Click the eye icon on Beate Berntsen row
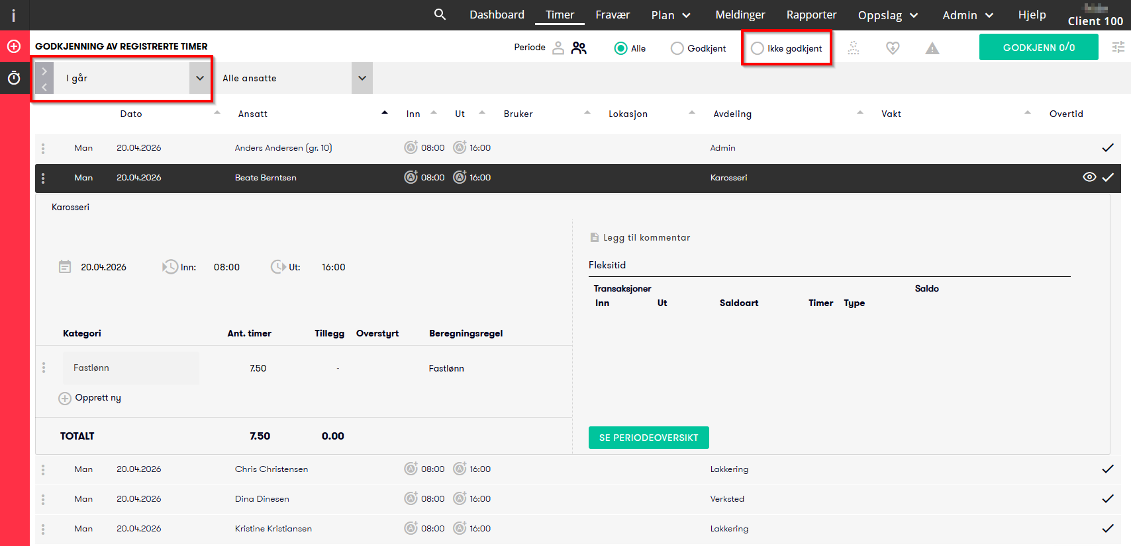 click(1089, 177)
